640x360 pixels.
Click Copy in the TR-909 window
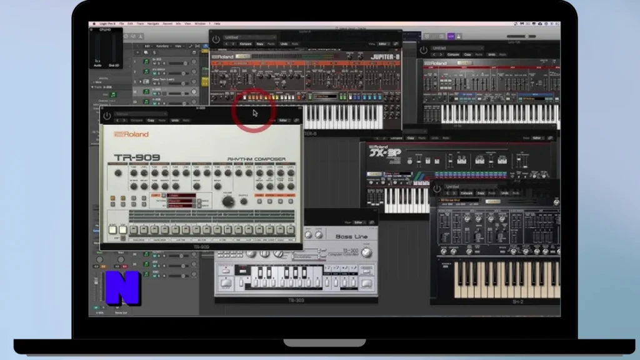[x=151, y=121]
